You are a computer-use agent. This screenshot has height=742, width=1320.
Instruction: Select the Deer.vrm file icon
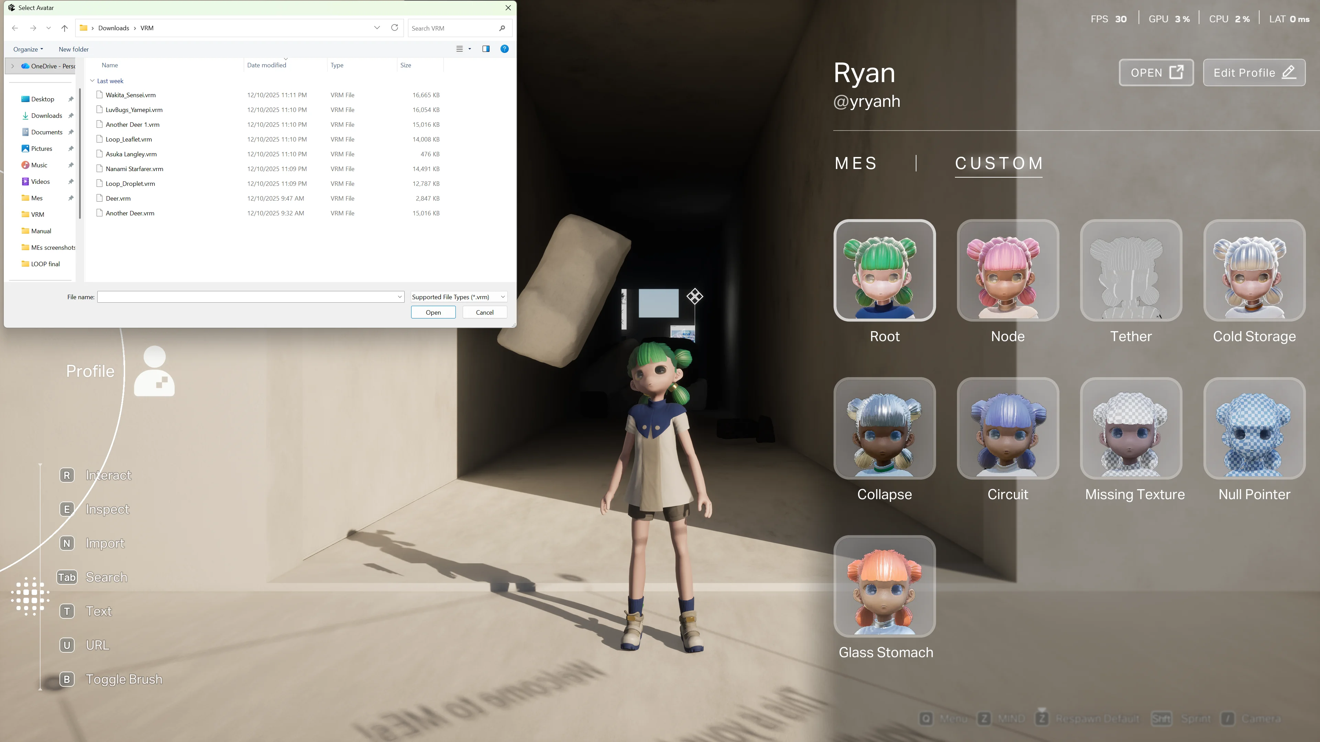100,198
